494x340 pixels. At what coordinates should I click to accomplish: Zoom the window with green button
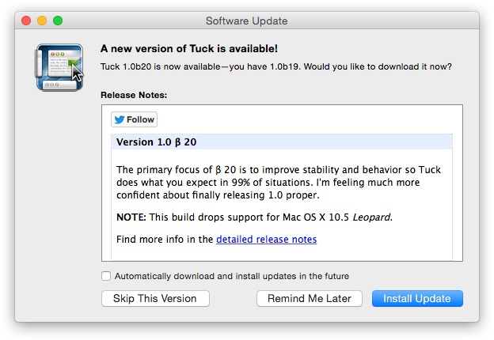coord(59,21)
